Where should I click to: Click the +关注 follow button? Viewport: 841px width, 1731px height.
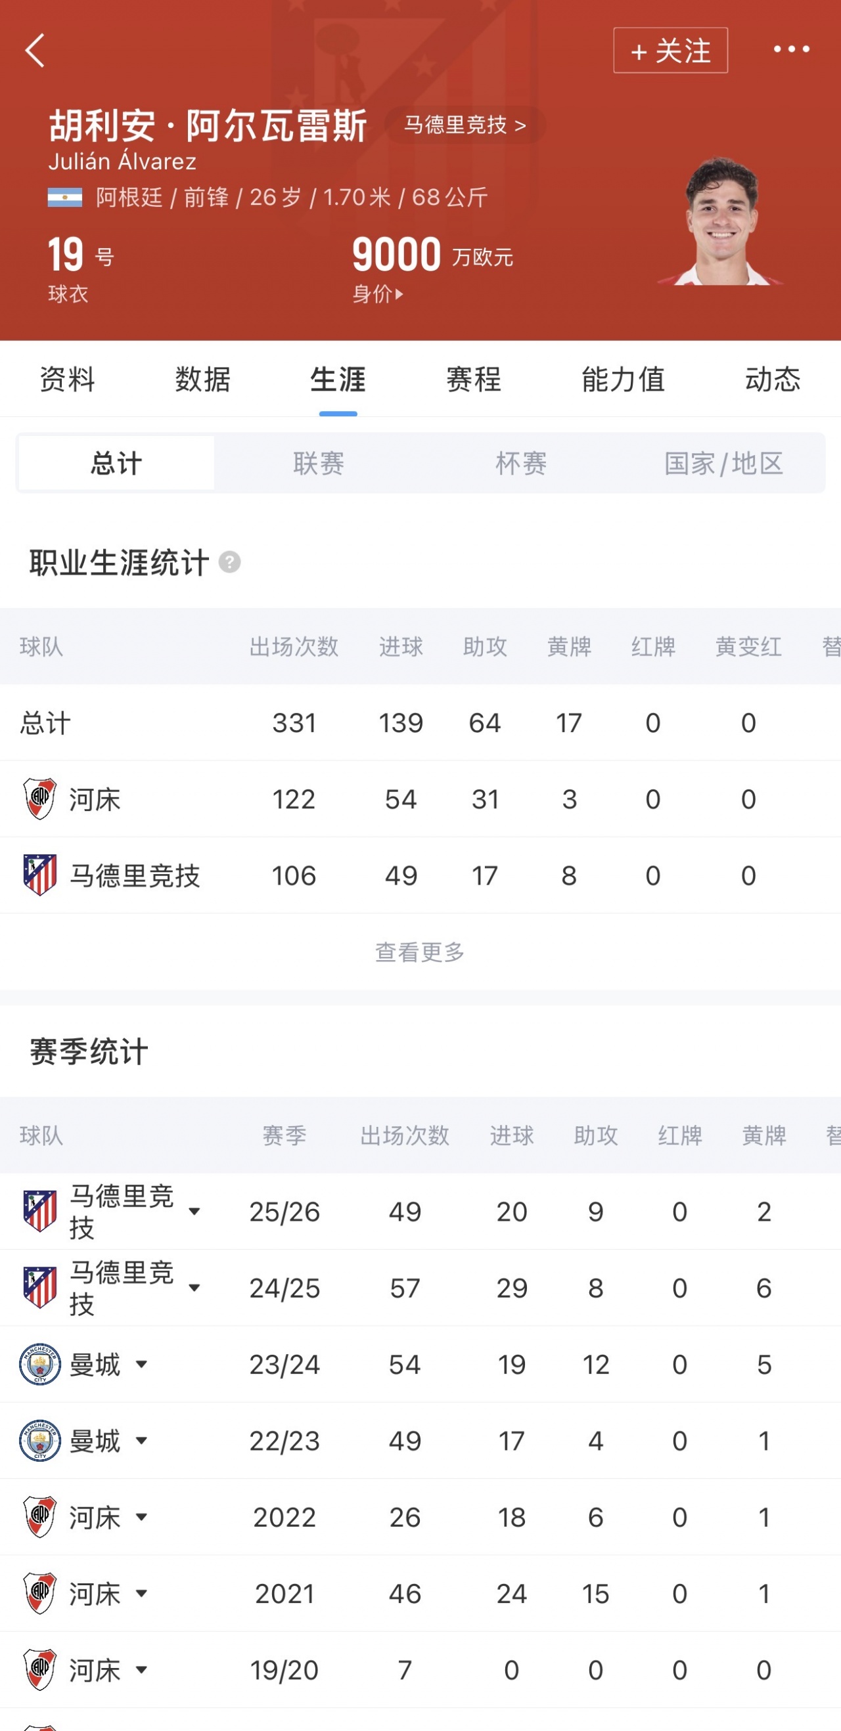[670, 51]
